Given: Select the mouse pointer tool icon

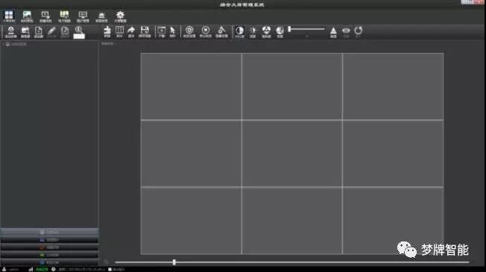Looking at the screenshot, I should coord(173,31).
